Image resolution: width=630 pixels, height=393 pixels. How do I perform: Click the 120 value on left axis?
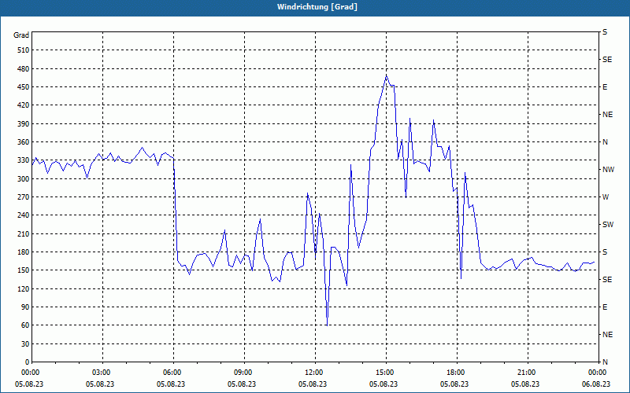pos(24,288)
